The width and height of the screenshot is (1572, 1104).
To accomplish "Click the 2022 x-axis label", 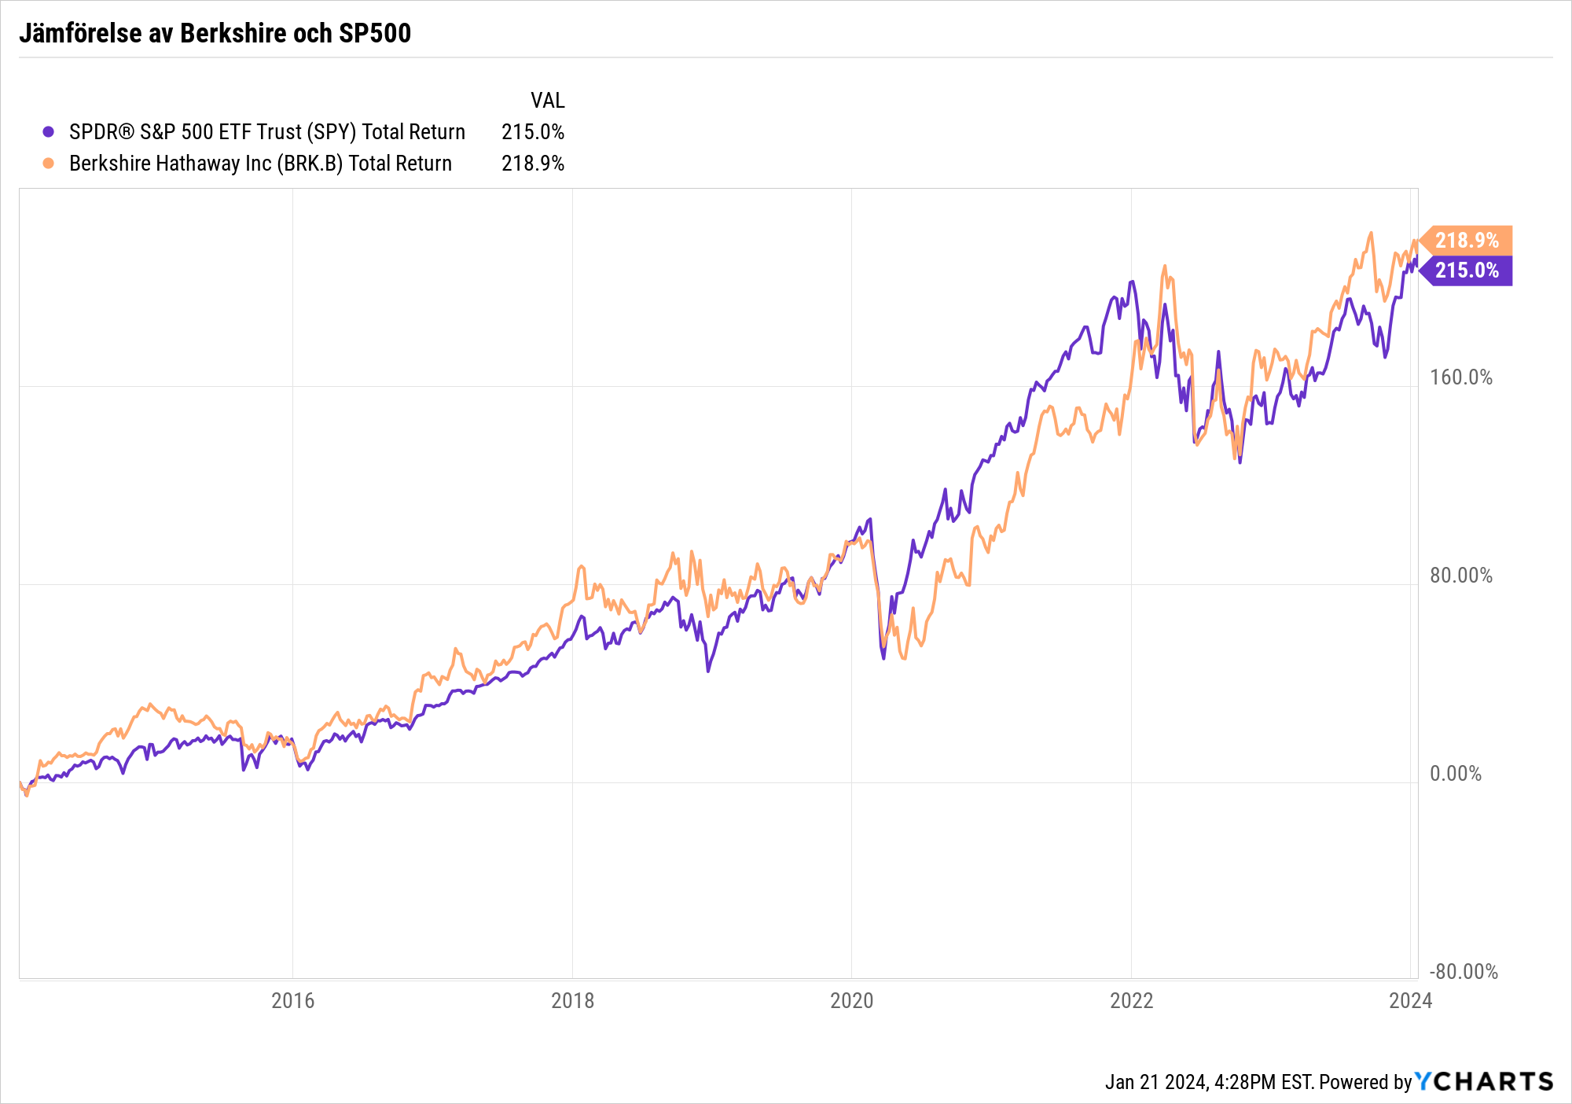I will pos(1131,1000).
